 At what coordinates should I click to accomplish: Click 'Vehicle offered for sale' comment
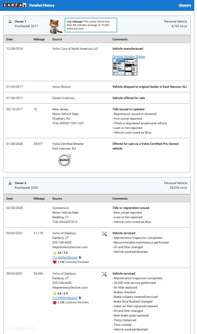(x=128, y=98)
